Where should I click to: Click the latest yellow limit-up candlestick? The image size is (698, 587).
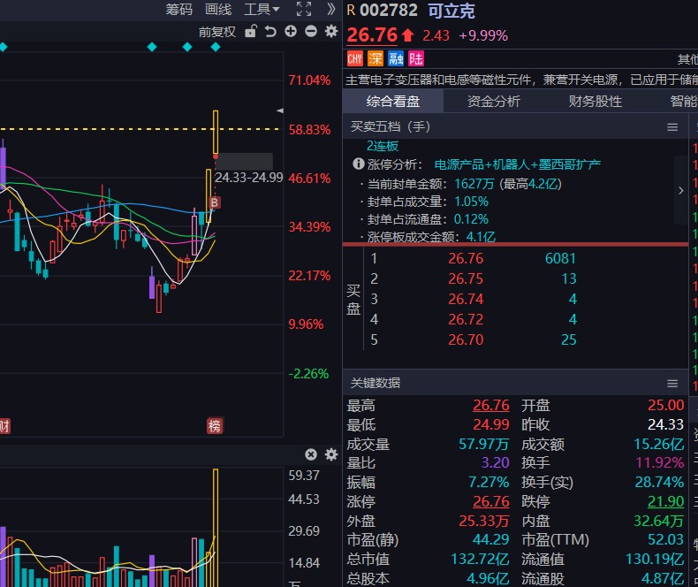pyautogui.click(x=216, y=132)
